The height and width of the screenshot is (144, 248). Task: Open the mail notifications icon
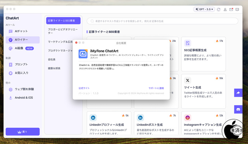231,10
